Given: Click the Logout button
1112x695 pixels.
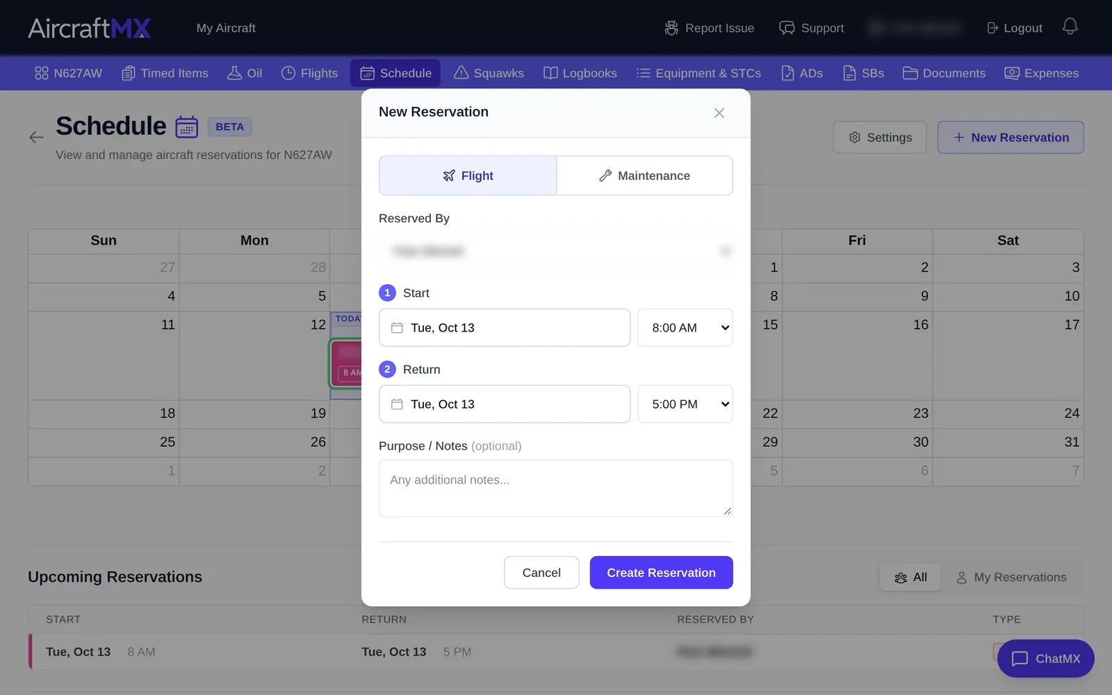Looking at the screenshot, I should [1015, 28].
